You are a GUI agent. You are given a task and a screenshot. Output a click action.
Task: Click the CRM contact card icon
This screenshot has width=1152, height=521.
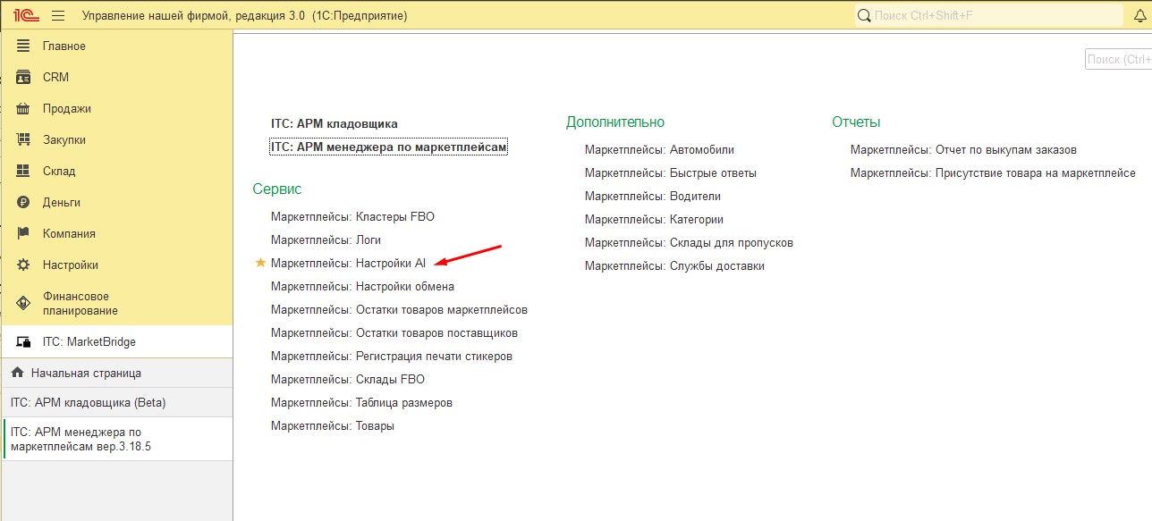pyautogui.click(x=23, y=77)
